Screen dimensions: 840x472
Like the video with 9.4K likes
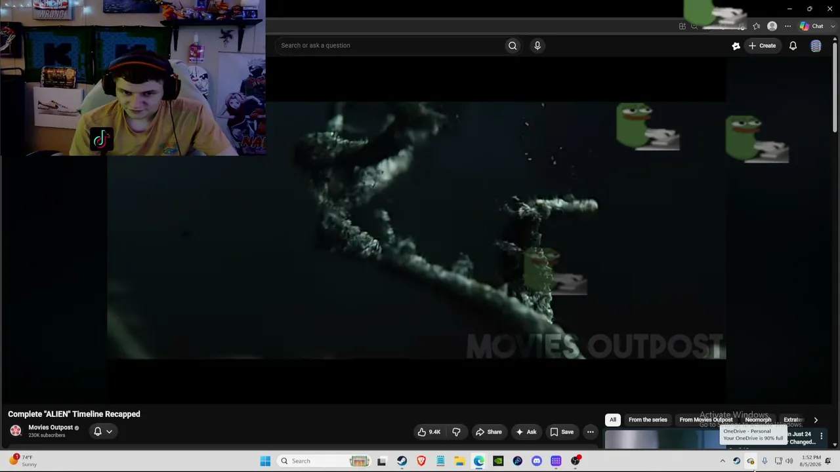click(429, 432)
